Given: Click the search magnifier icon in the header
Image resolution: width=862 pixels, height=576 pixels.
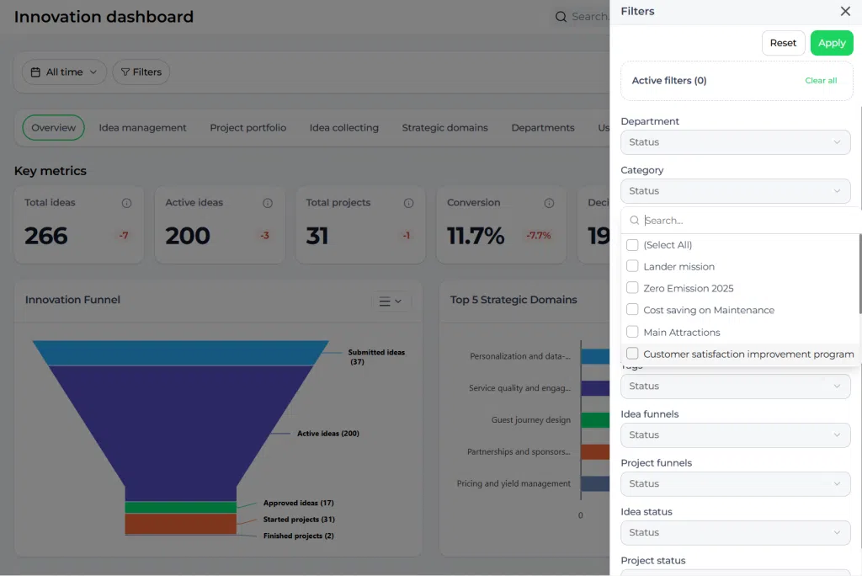Looking at the screenshot, I should (561, 17).
